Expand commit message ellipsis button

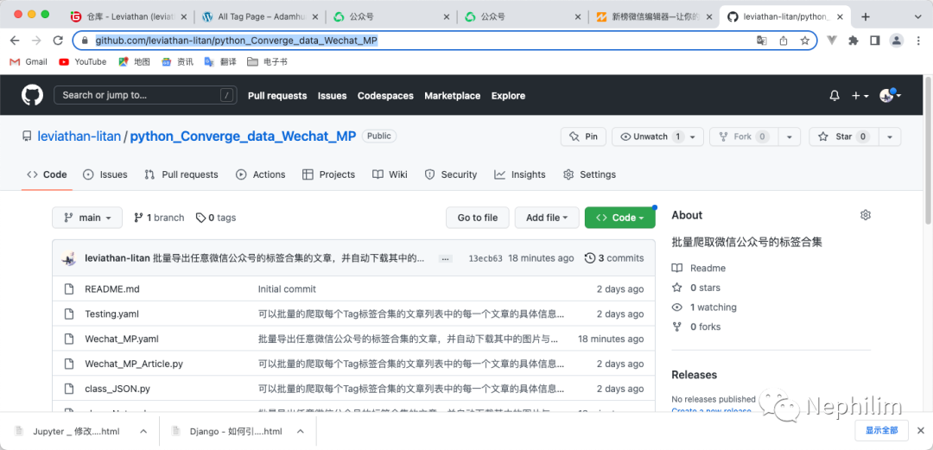tap(446, 258)
